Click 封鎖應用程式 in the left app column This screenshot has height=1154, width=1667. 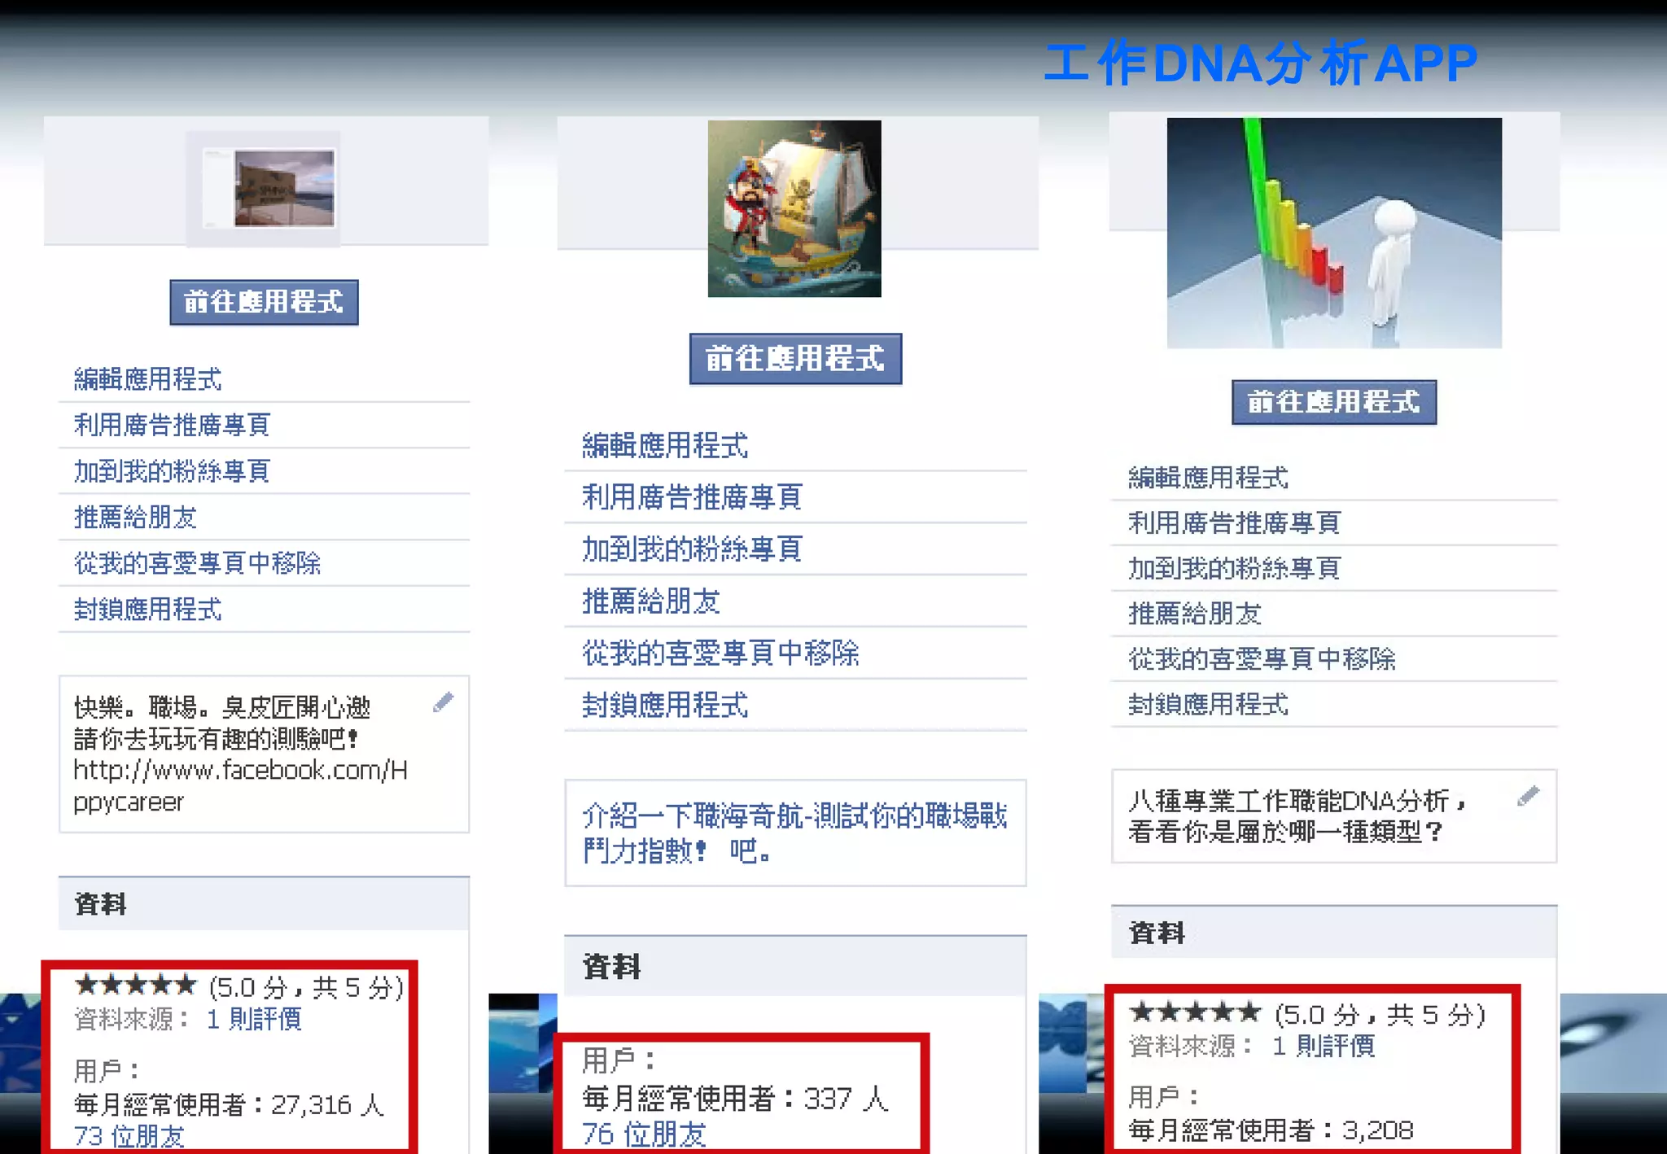click(147, 609)
